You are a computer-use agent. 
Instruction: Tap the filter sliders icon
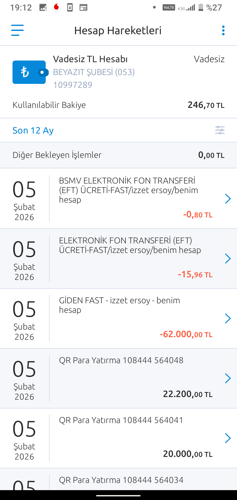pyautogui.click(x=220, y=130)
